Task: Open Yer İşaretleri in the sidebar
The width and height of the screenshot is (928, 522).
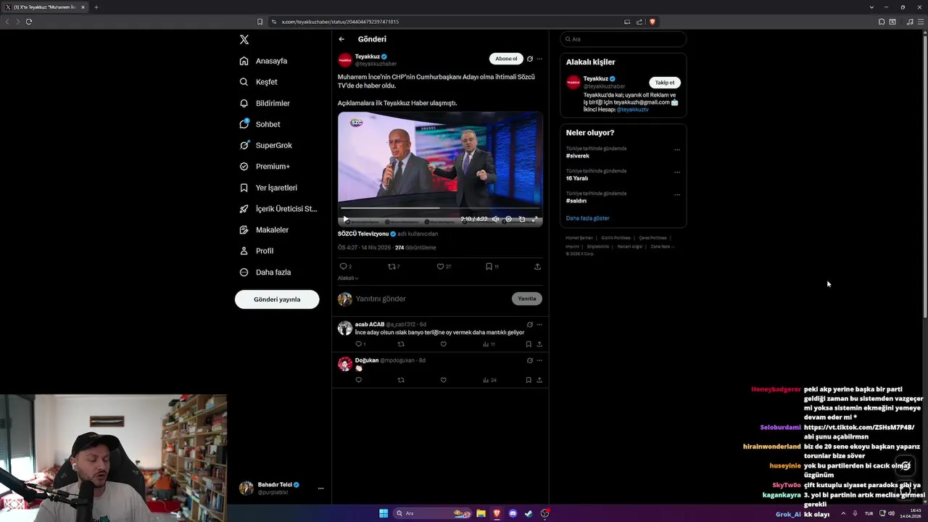Action: pyautogui.click(x=268, y=188)
